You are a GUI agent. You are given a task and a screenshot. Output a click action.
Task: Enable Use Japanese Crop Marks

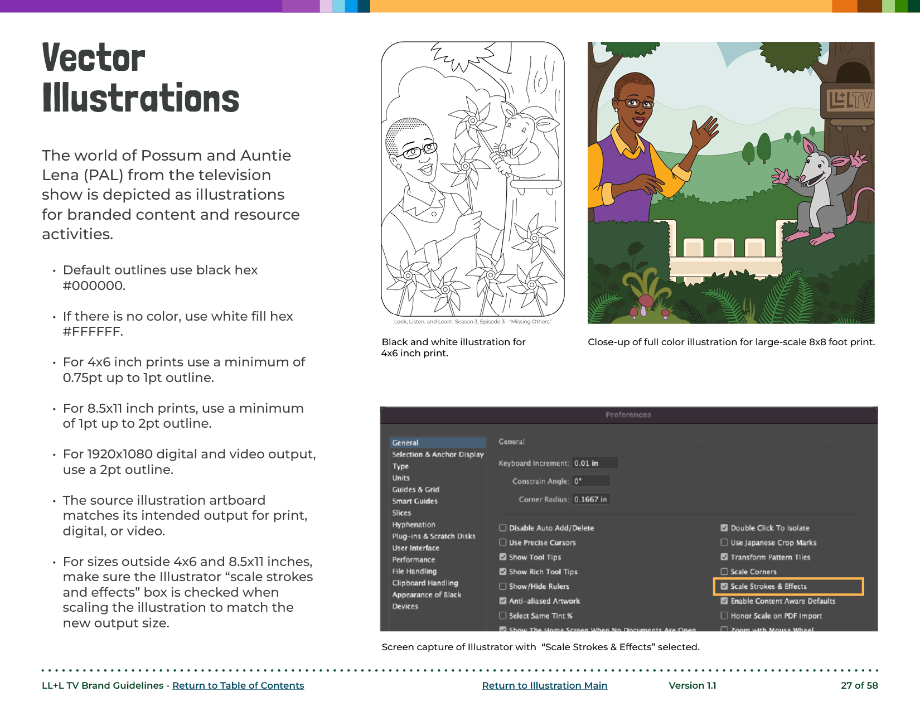(x=724, y=542)
